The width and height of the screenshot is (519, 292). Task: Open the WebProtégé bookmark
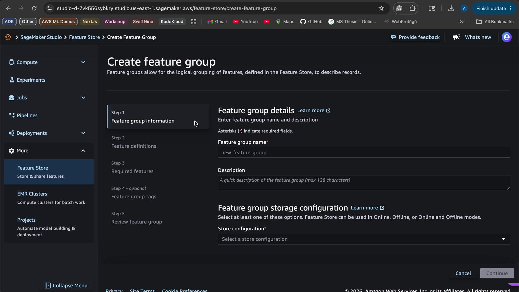click(x=400, y=22)
